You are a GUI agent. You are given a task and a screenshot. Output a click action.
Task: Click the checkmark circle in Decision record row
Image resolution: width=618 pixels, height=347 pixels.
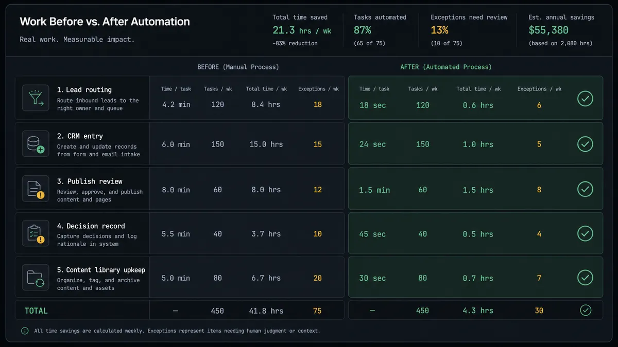(x=585, y=233)
